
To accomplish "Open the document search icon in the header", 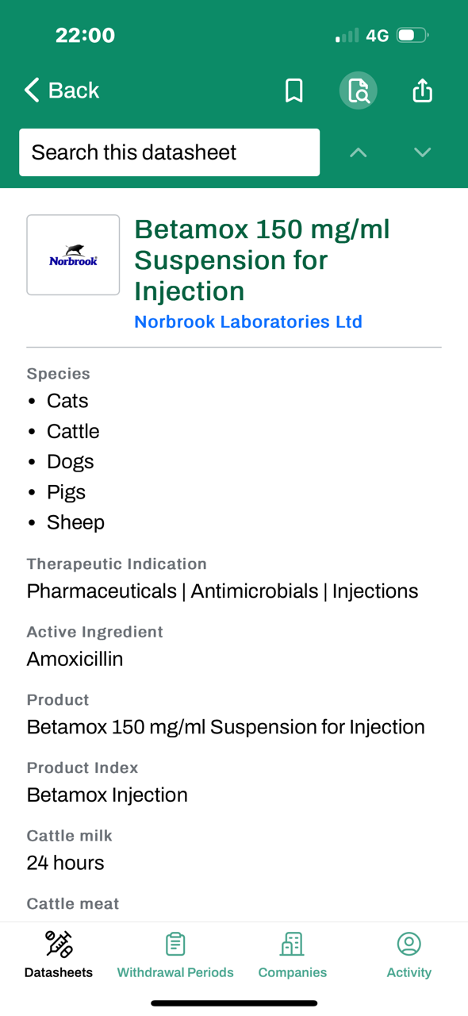I will click(x=358, y=90).
